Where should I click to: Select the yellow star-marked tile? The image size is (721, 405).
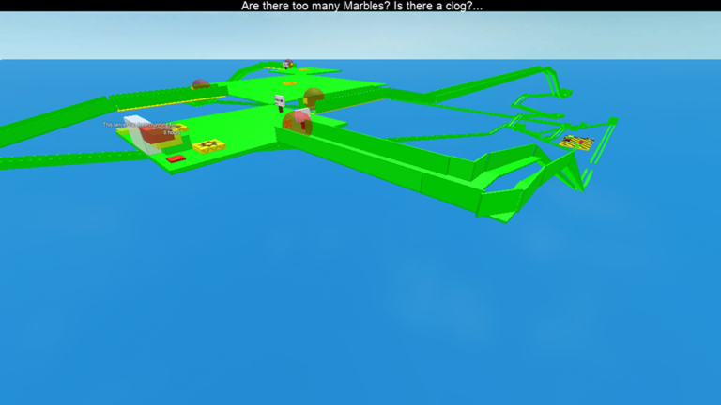click(208, 145)
